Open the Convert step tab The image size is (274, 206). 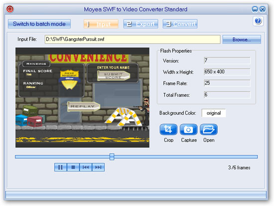click(x=180, y=24)
